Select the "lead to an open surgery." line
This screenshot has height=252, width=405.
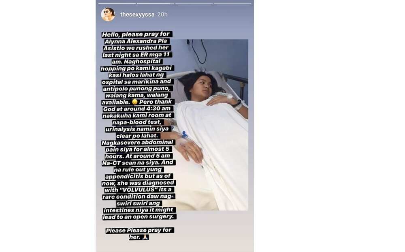tap(139, 217)
